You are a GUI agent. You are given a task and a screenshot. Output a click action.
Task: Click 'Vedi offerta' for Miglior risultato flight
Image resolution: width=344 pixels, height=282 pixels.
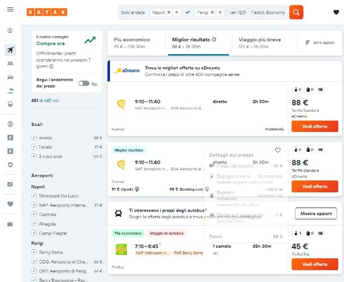(x=315, y=186)
